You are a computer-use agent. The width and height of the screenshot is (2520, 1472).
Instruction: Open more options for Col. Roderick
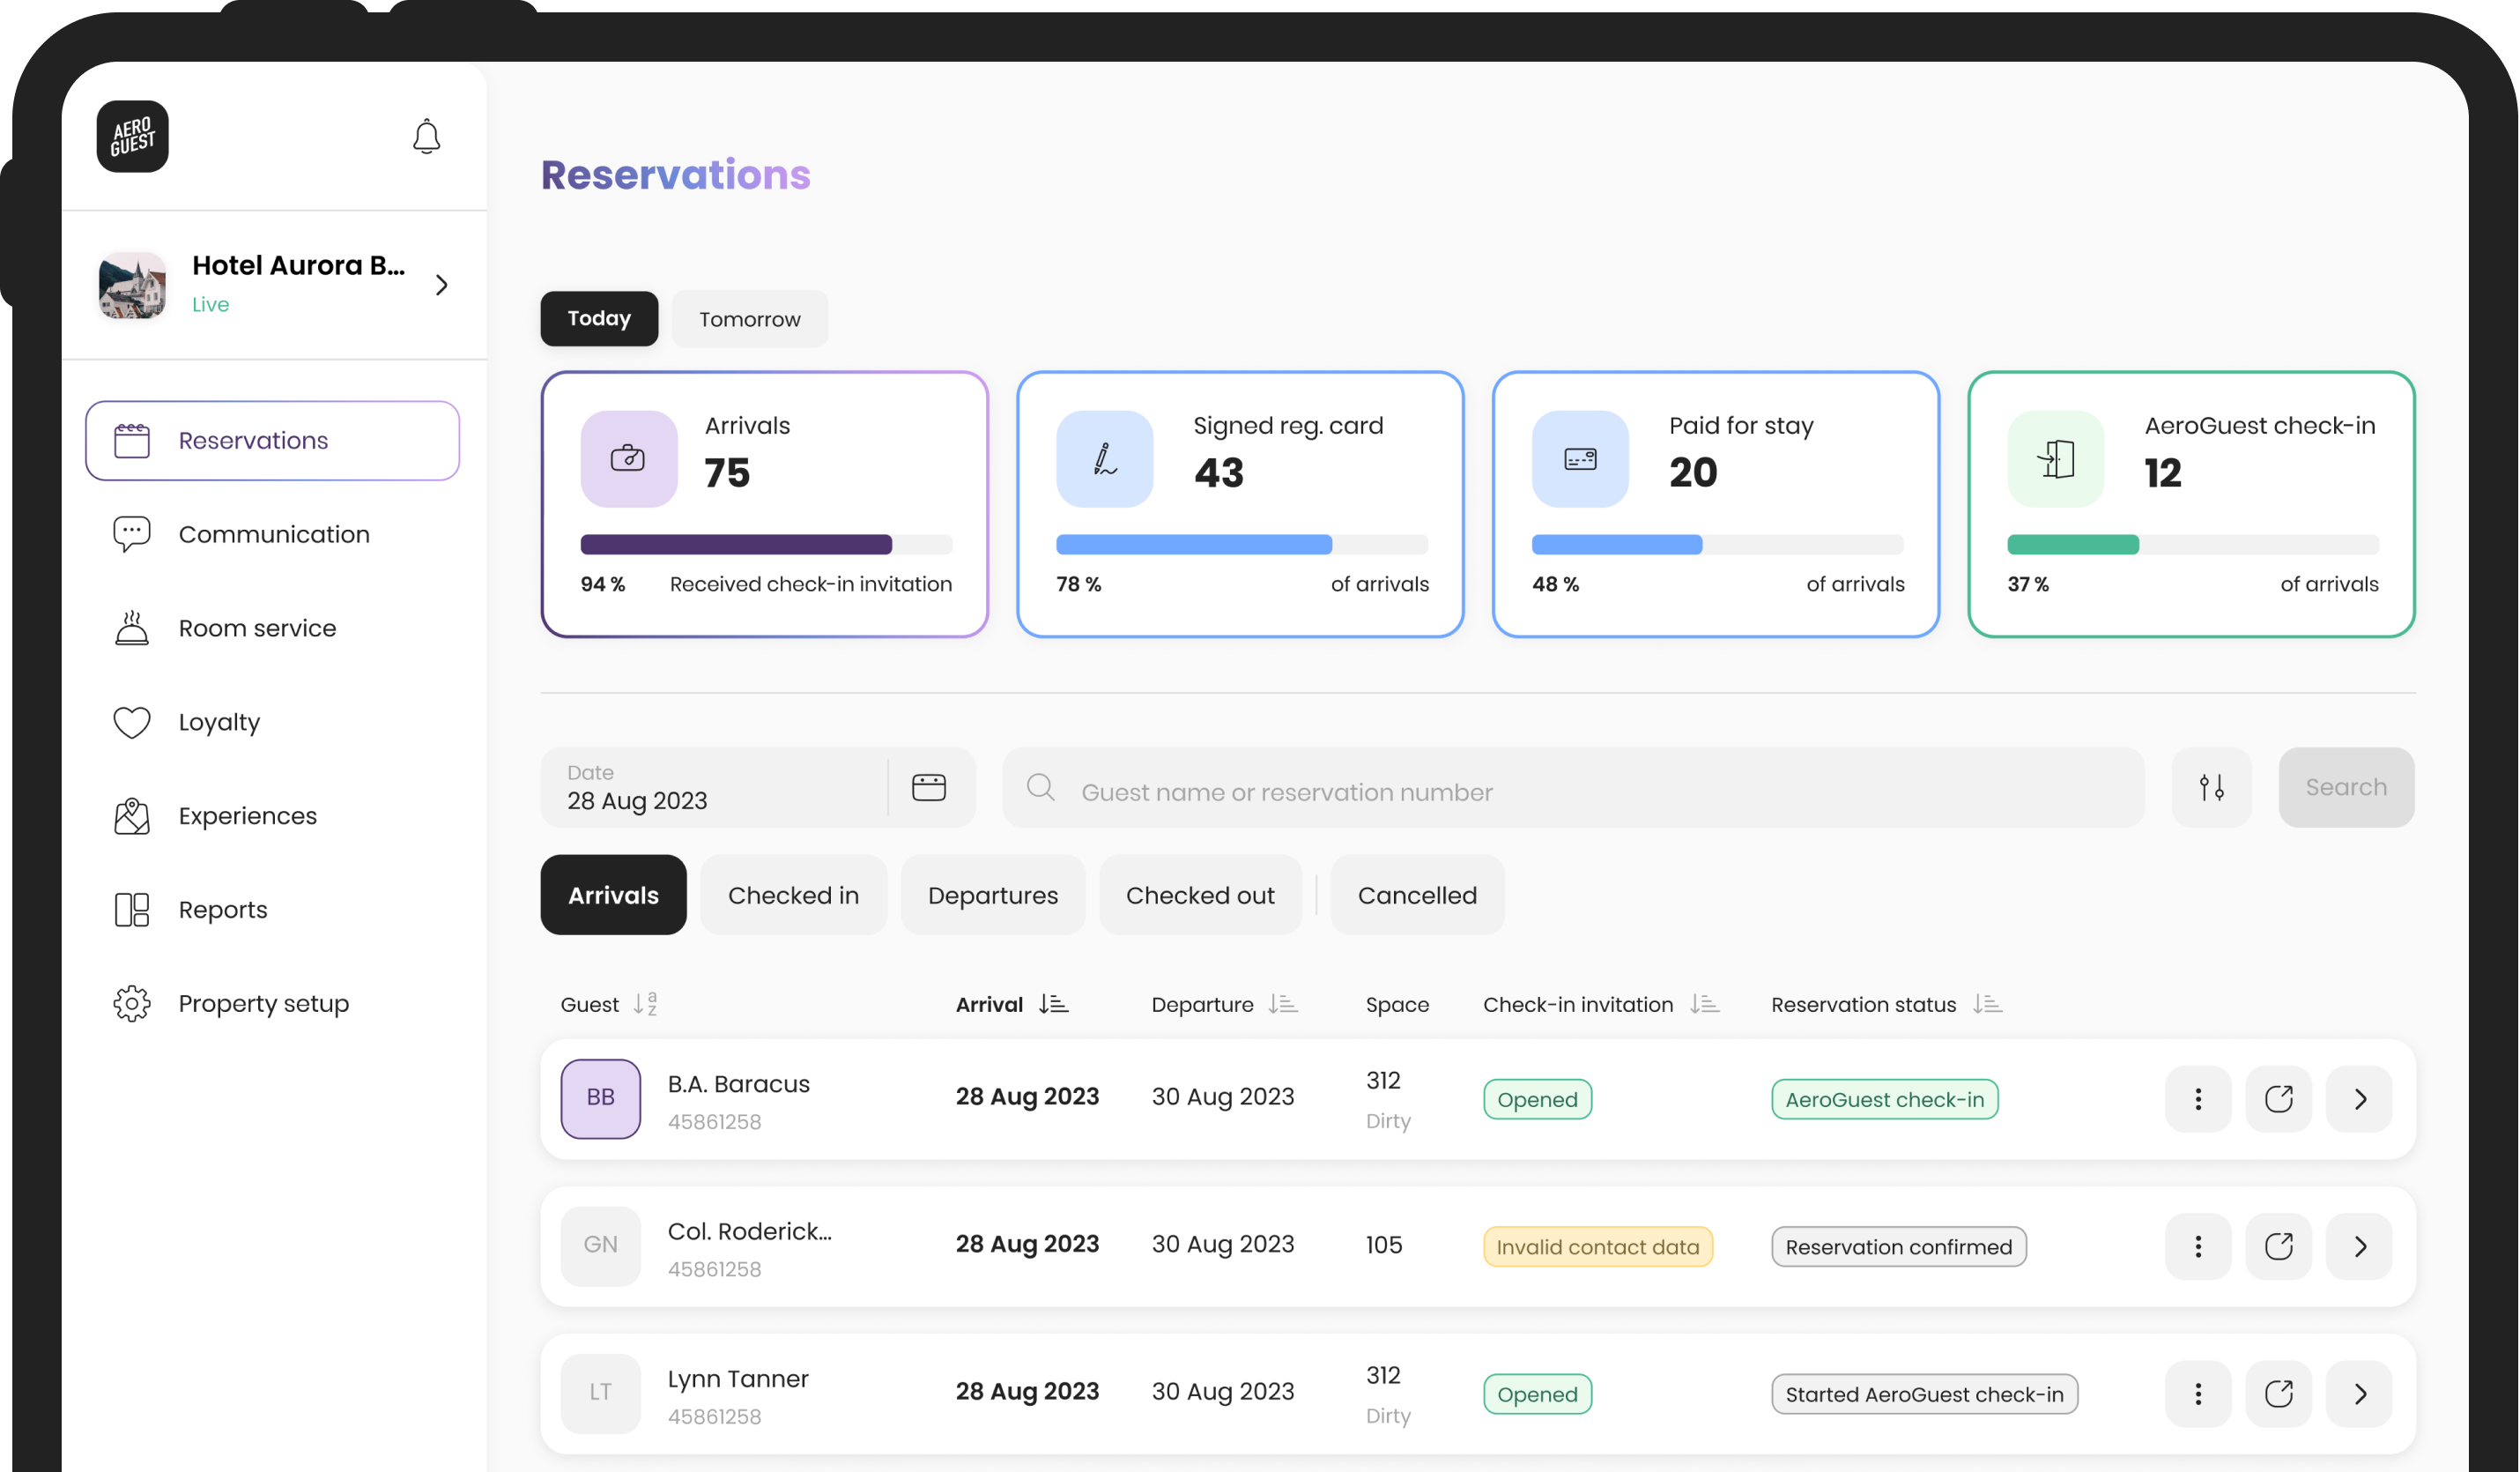[x=2197, y=1247]
